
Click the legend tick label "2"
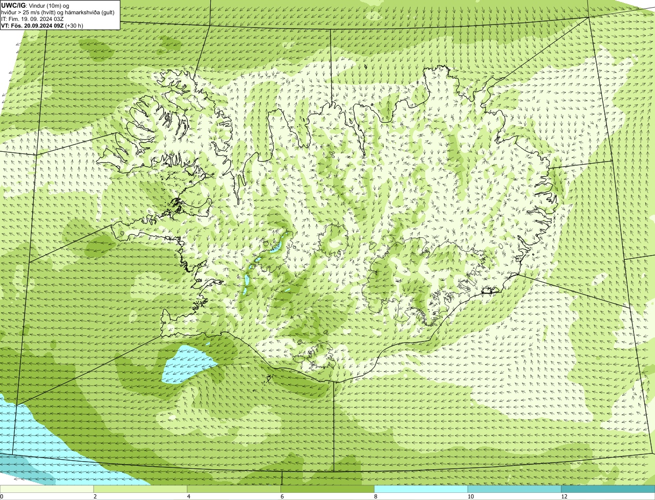[x=95, y=496]
